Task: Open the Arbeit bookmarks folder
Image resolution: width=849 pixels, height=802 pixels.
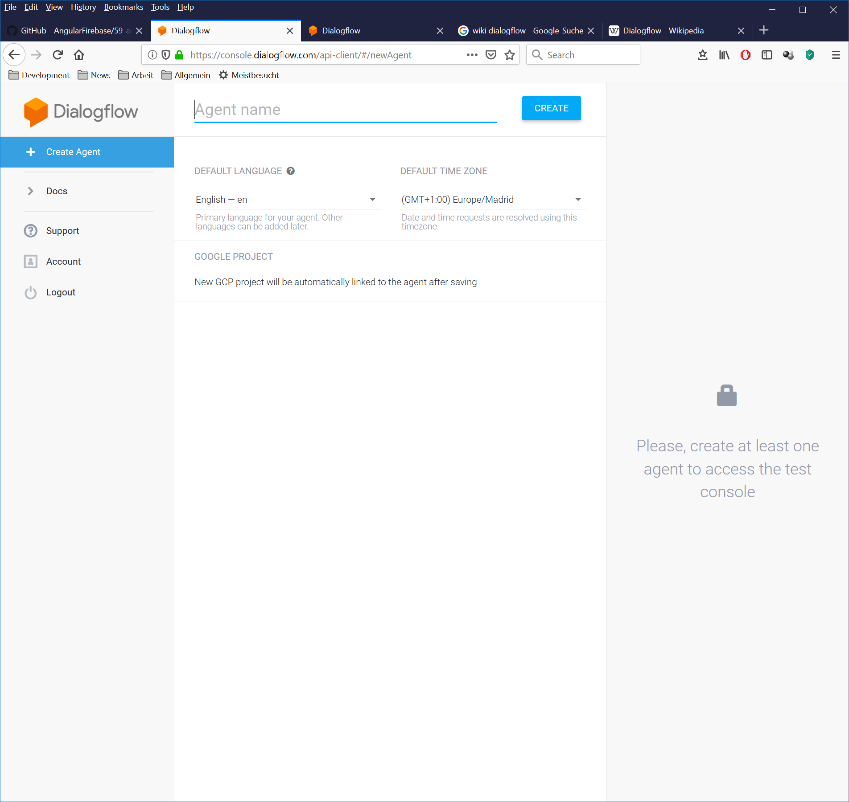Action: pyautogui.click(x=136, y=75)
